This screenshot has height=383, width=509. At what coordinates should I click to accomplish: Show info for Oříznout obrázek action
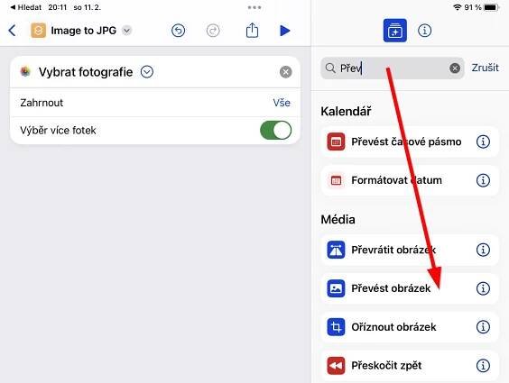coord(483,326)
